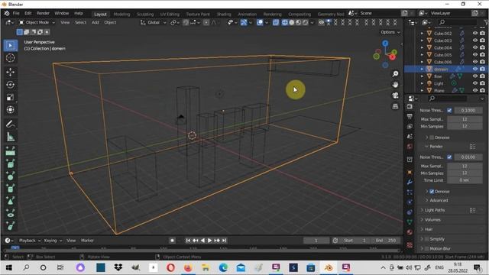The image size is (489, 275).
Task: Click the zoom magnifier viewport icon
Action: [395, 74]
